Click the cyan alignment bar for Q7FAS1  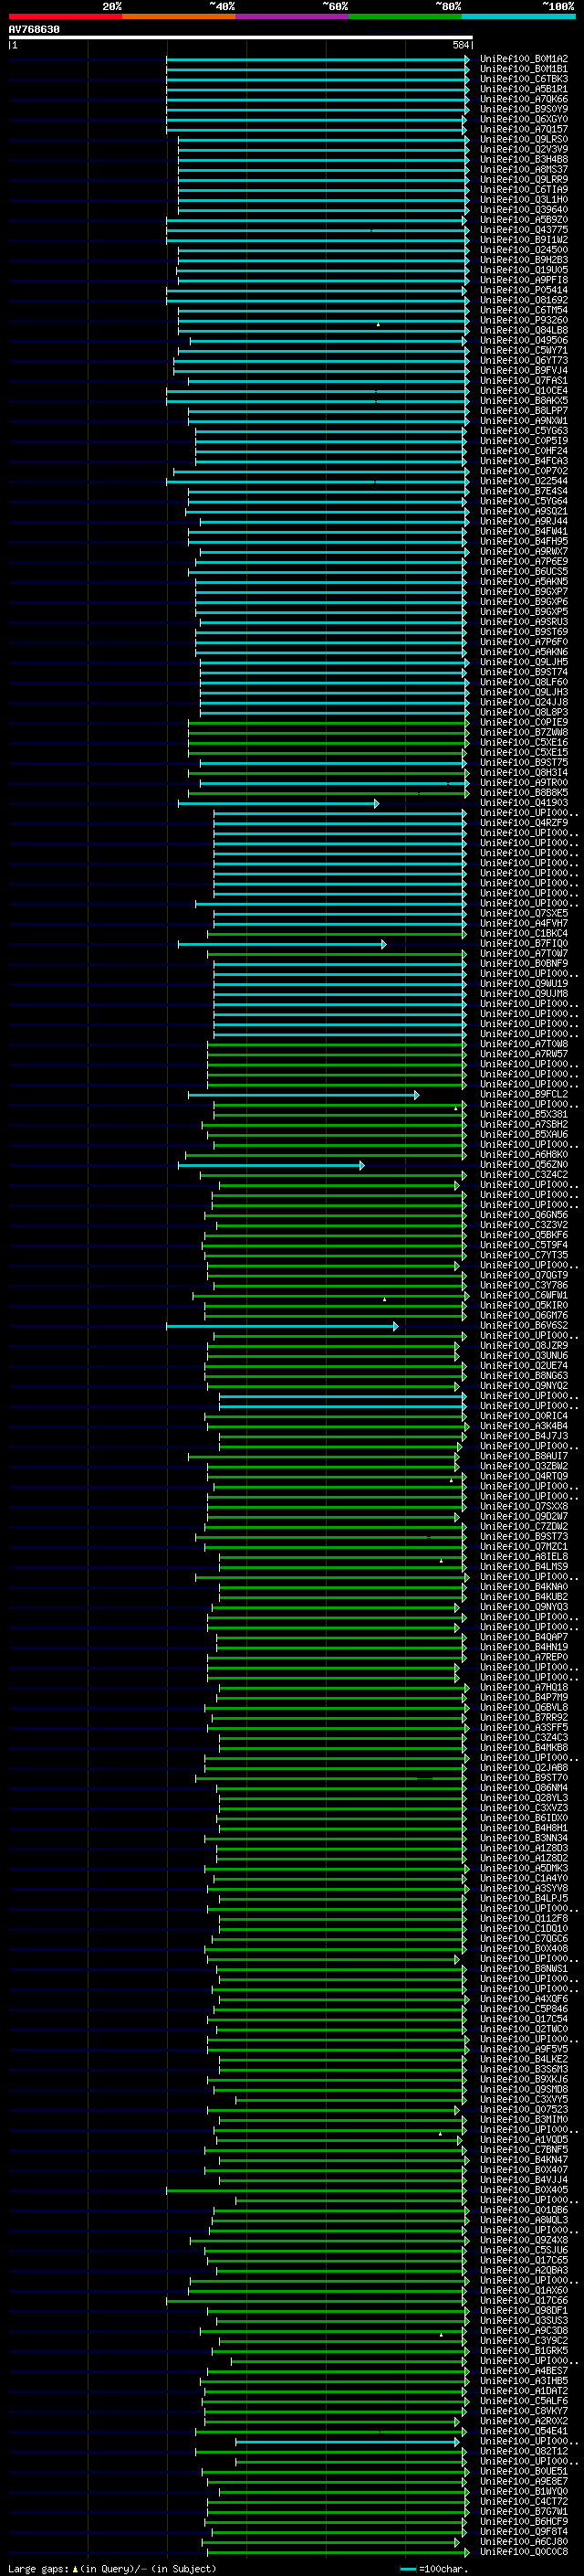(x=328, y=381)
